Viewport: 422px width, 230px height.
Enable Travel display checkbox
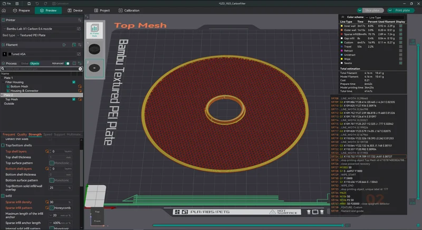[400, 46]
